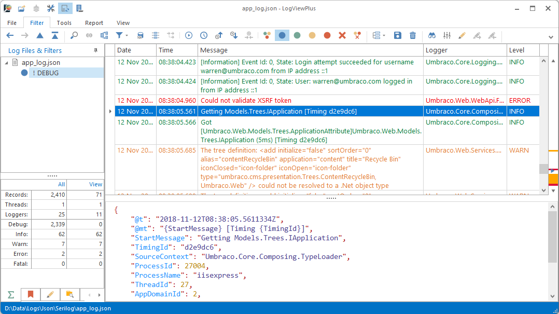Open the sigma statistics tab at panel bottom
This screenshot has height=314, width=559.
(11, 295)
